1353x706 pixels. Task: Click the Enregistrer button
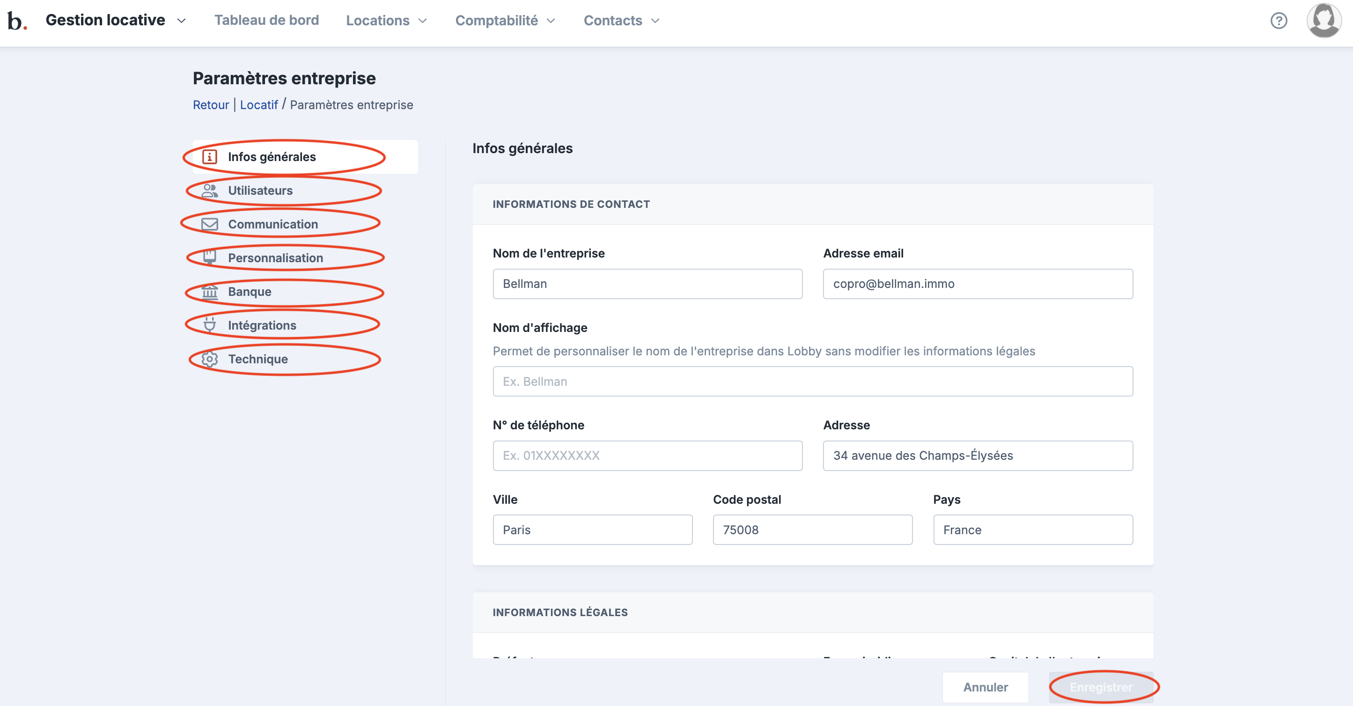(x=1101, y=687)
